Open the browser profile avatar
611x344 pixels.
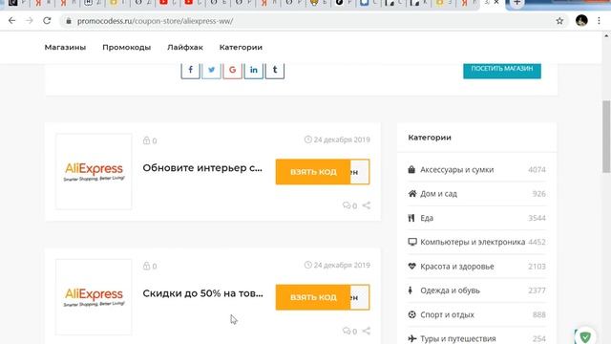click(581, 21)
